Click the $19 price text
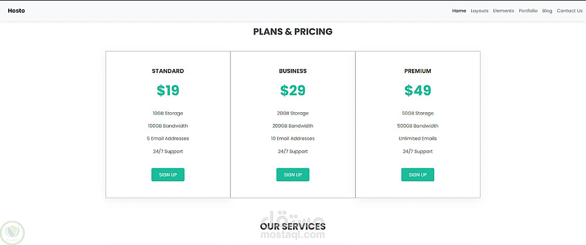This screenshot has height=245, width=586. click(168, 91)
